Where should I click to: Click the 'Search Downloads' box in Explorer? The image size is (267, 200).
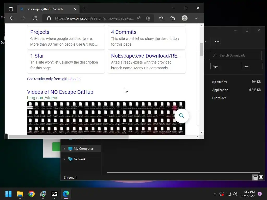(x=235, y=55)
